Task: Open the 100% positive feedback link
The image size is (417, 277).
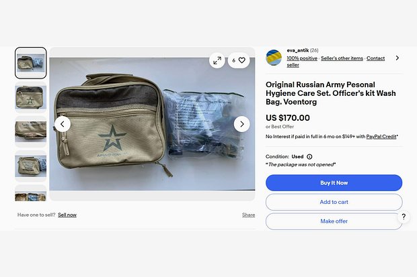Action: (x=302, y=58)
